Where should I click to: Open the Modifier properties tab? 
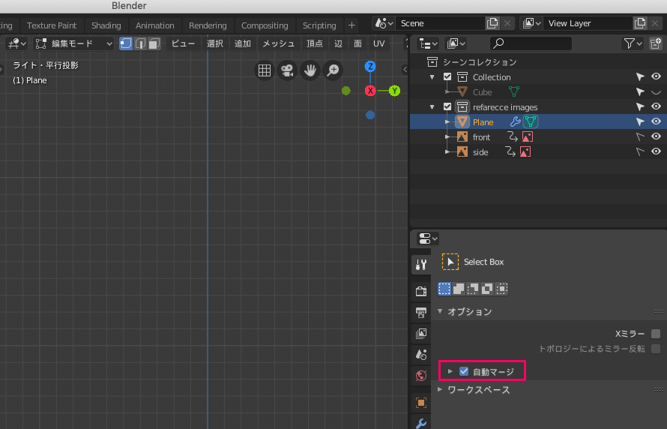click(x=421, y=423)
